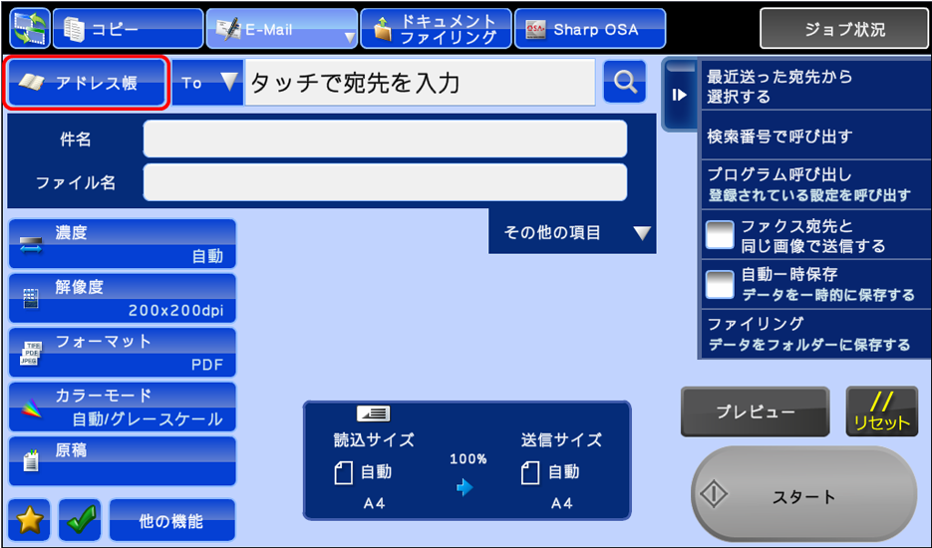The image size is (932, 548).
Task: Tap the magnifier search button beside address field
Action: coord(625,83)
